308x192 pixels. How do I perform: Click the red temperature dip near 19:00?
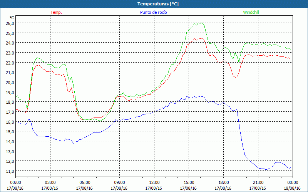(x=236, y=77)
